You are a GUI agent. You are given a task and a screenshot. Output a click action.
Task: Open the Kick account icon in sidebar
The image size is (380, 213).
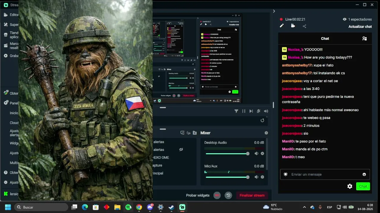(x=6, y=194)
